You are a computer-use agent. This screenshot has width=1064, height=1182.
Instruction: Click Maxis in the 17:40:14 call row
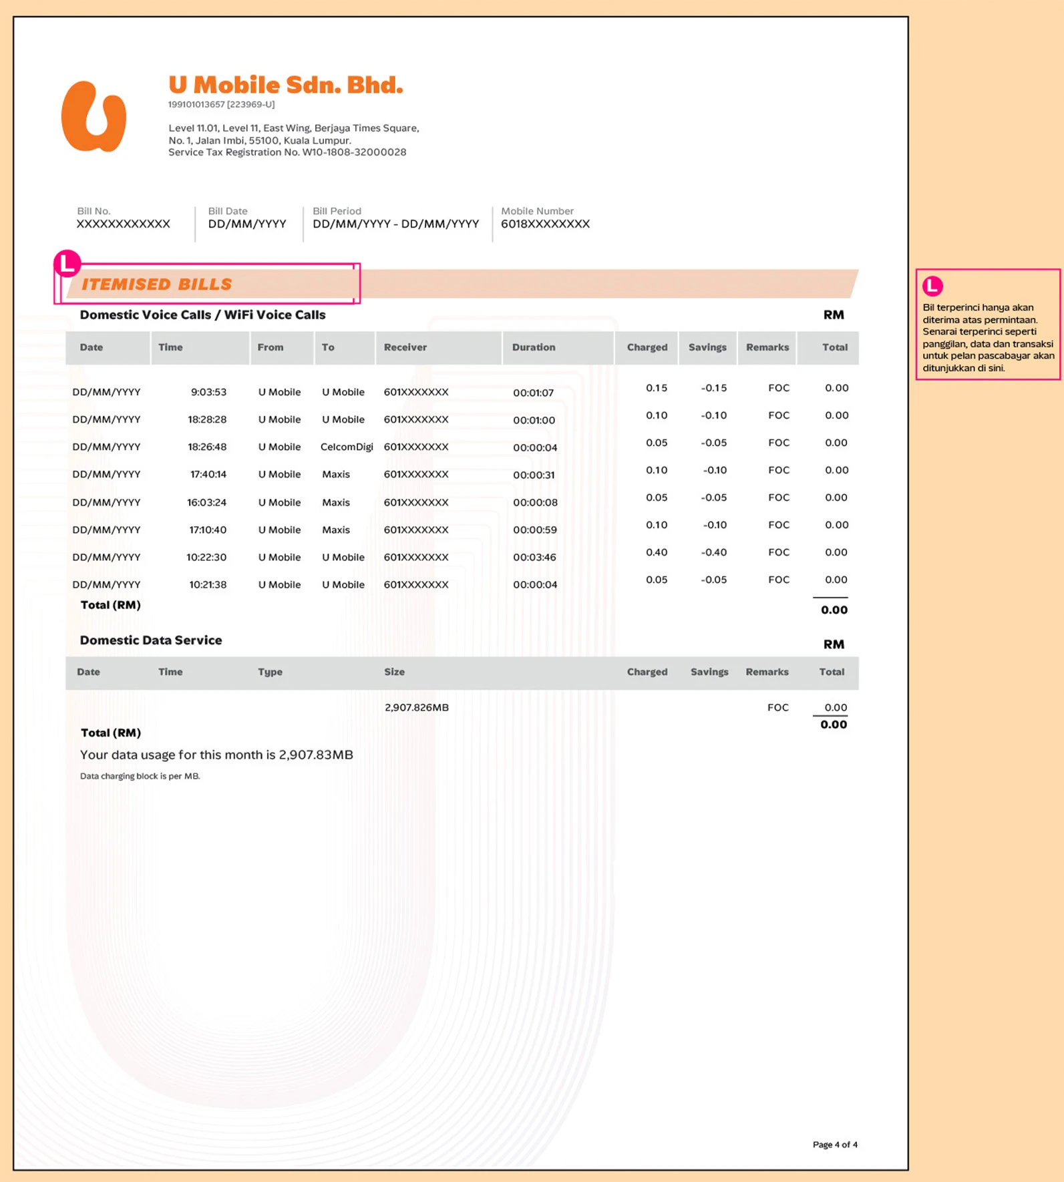point(336,474)
